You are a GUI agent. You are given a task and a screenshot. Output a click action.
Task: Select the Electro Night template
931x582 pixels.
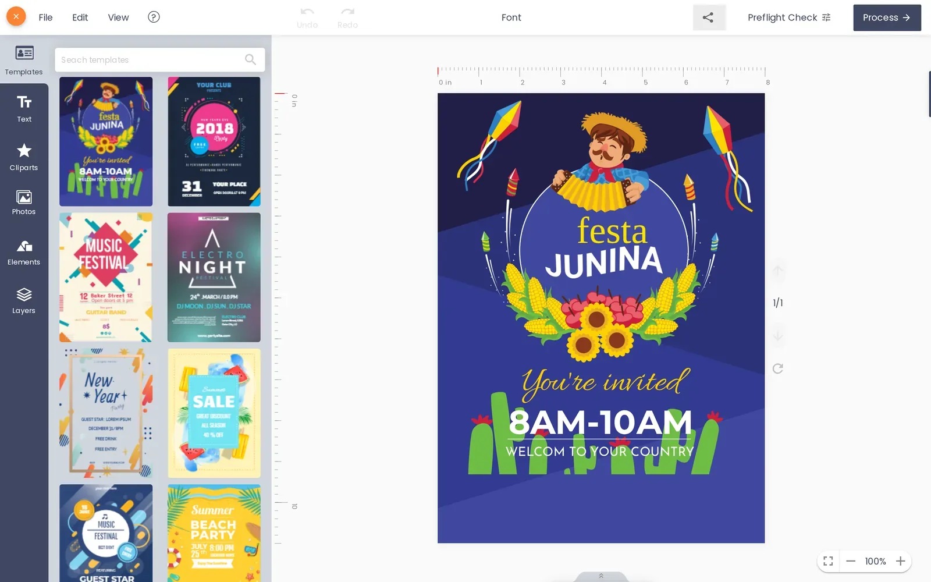pos(214,277)
